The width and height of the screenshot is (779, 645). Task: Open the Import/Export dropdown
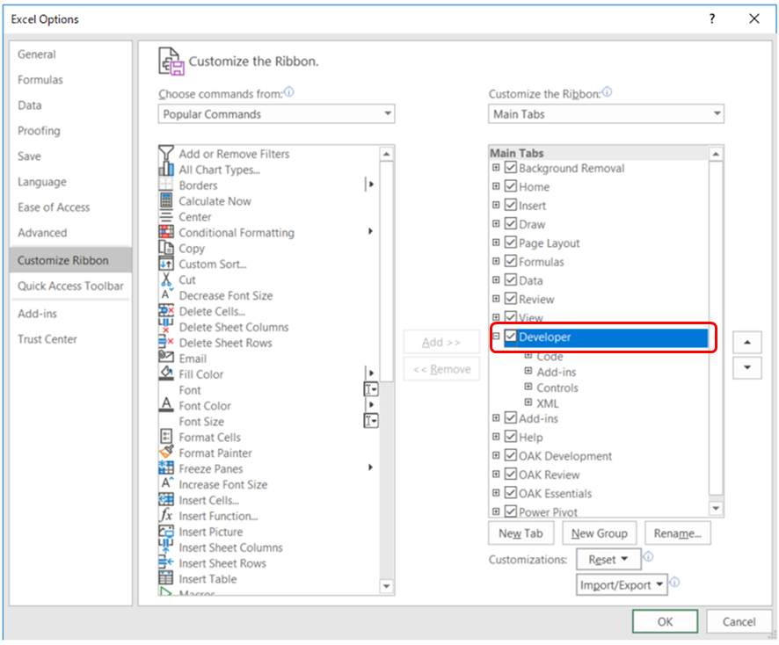pos(622,584)
